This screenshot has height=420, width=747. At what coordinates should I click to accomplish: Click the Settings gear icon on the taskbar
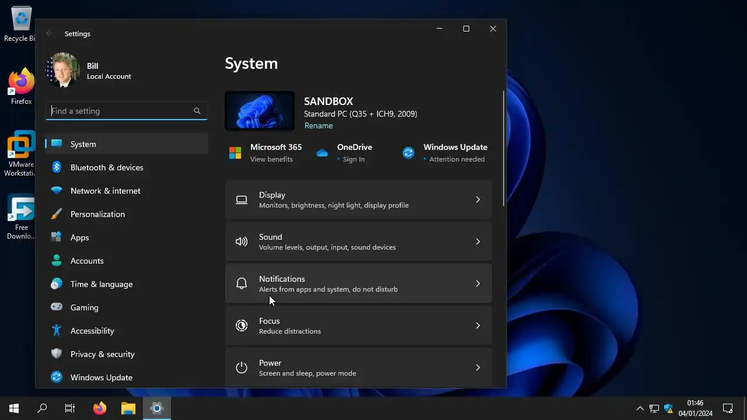pos(156,408)
